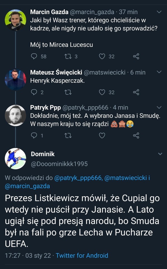167x269 pixels.
Task: Reply to Marcin Gazda's tweet
Action: coord(34,57)
